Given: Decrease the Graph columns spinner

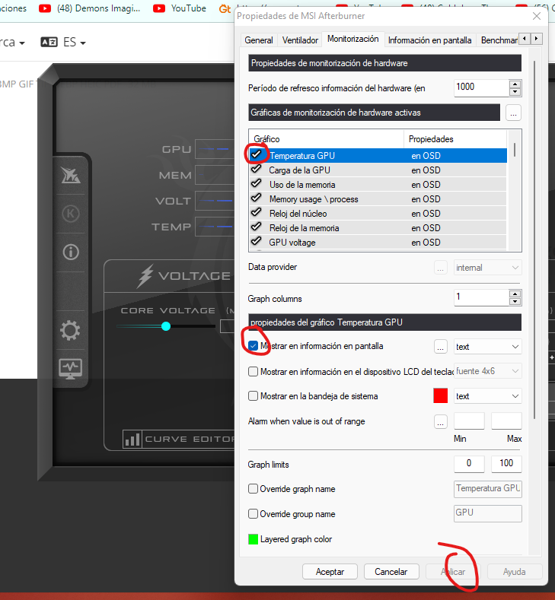Looking at the screenshot, I should pos(515,301).
